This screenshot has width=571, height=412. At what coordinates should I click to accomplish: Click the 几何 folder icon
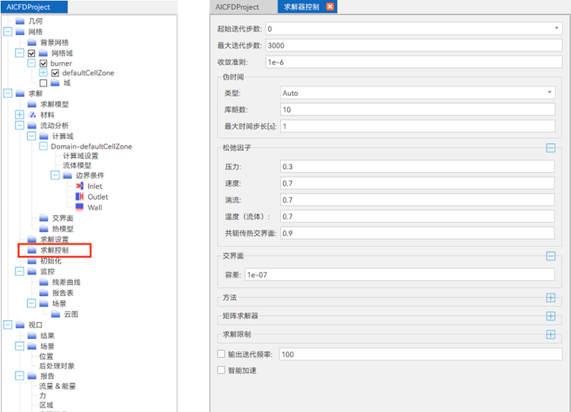(x=20, y=21)
